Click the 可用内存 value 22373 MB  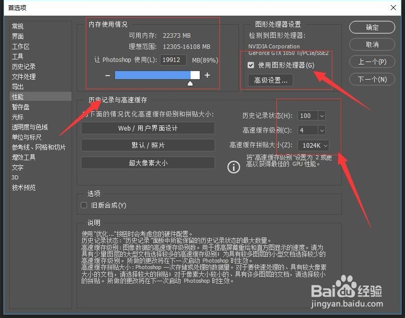(177, 36)
